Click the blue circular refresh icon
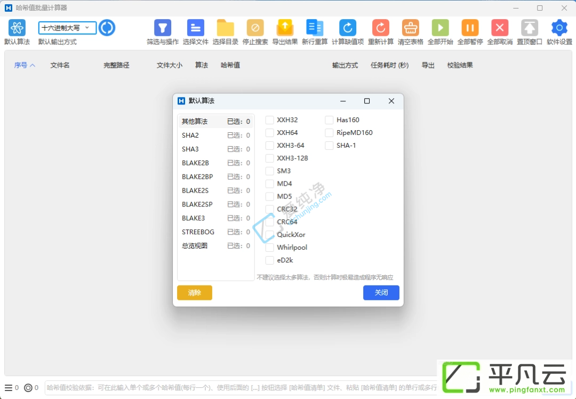This screenshot has height=399, width=576. 107,28
